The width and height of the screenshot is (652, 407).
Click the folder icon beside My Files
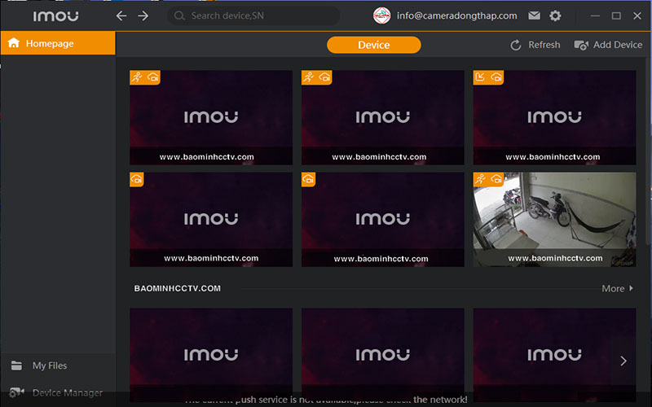16,365
